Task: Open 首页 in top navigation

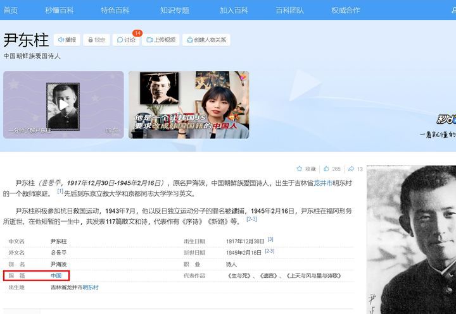Action: [11, 10]
